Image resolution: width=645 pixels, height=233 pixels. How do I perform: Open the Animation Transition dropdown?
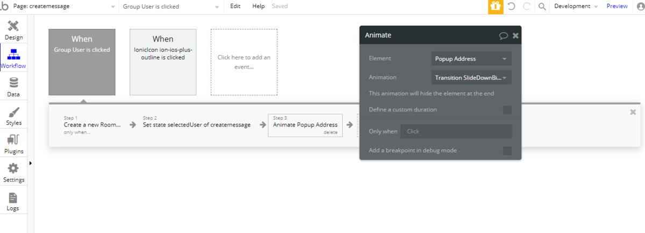tap(471, 78)
